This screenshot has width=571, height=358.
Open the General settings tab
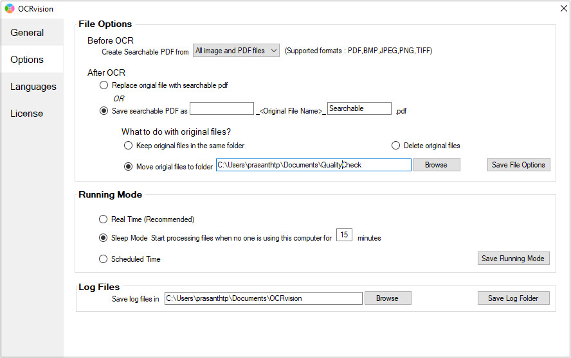tap(27, 33)
